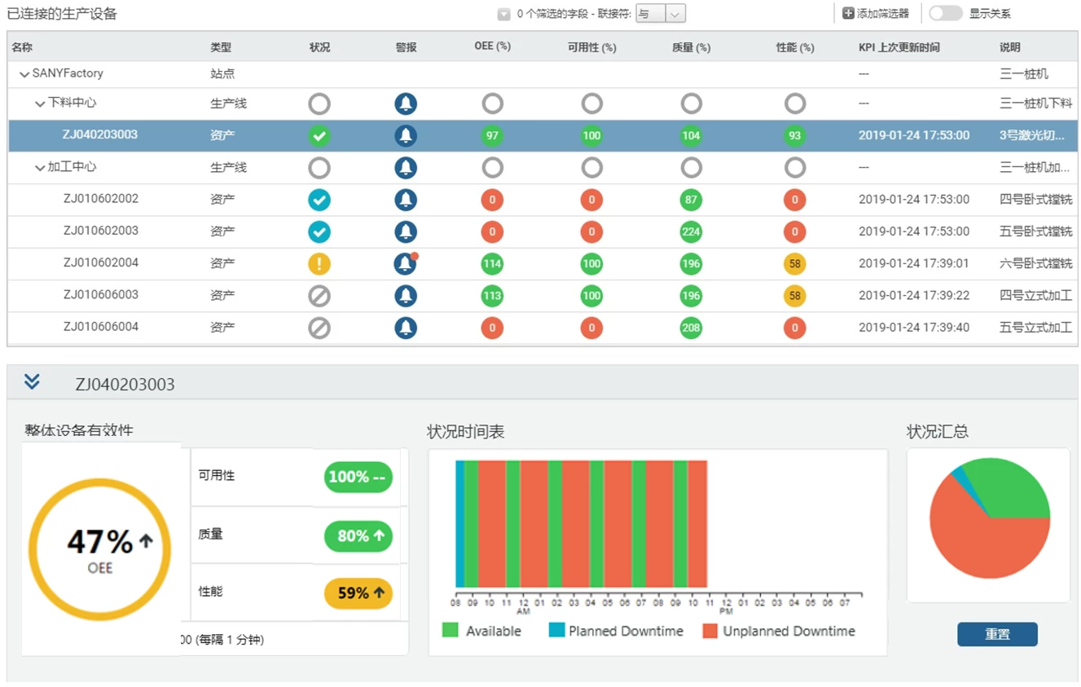Click the 重置 button
This screenshot has height=687, width=1081.
click(997, 634)
